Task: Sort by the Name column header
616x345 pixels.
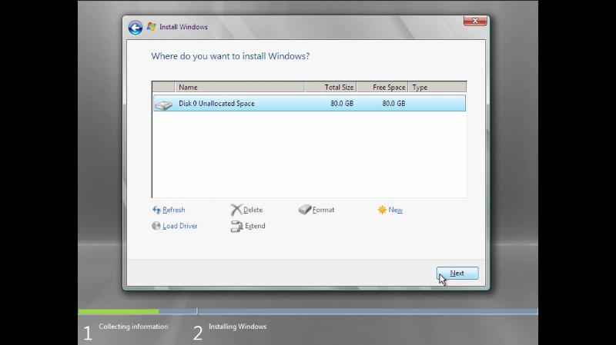Action: (239, 87)
